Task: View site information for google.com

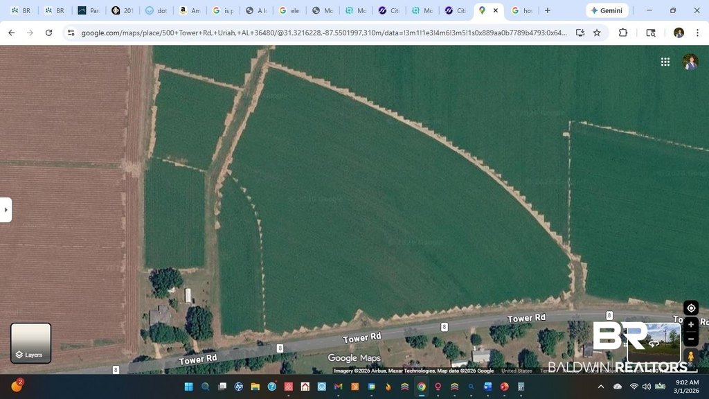Action: coord(71,33)
